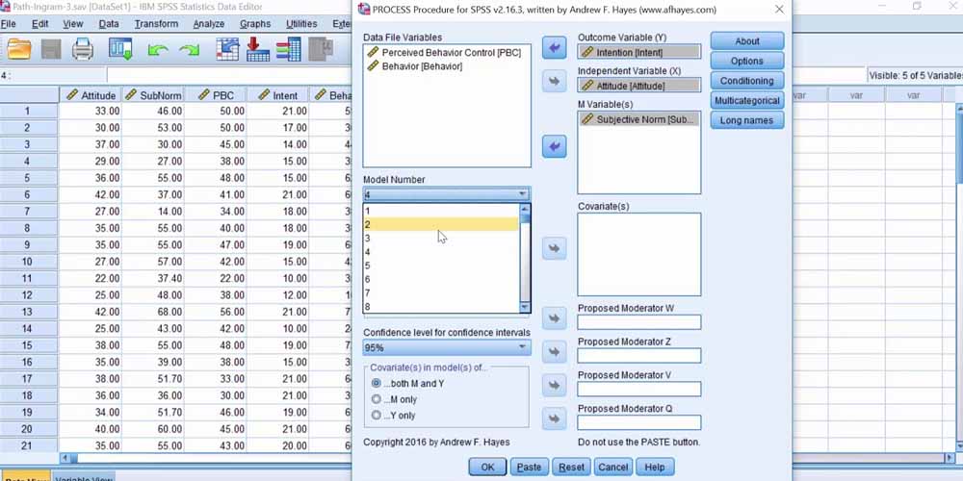Screen dimensions: 963x481
Task: Click the About button in PROCESS dialog
Action: pos(747,41)
